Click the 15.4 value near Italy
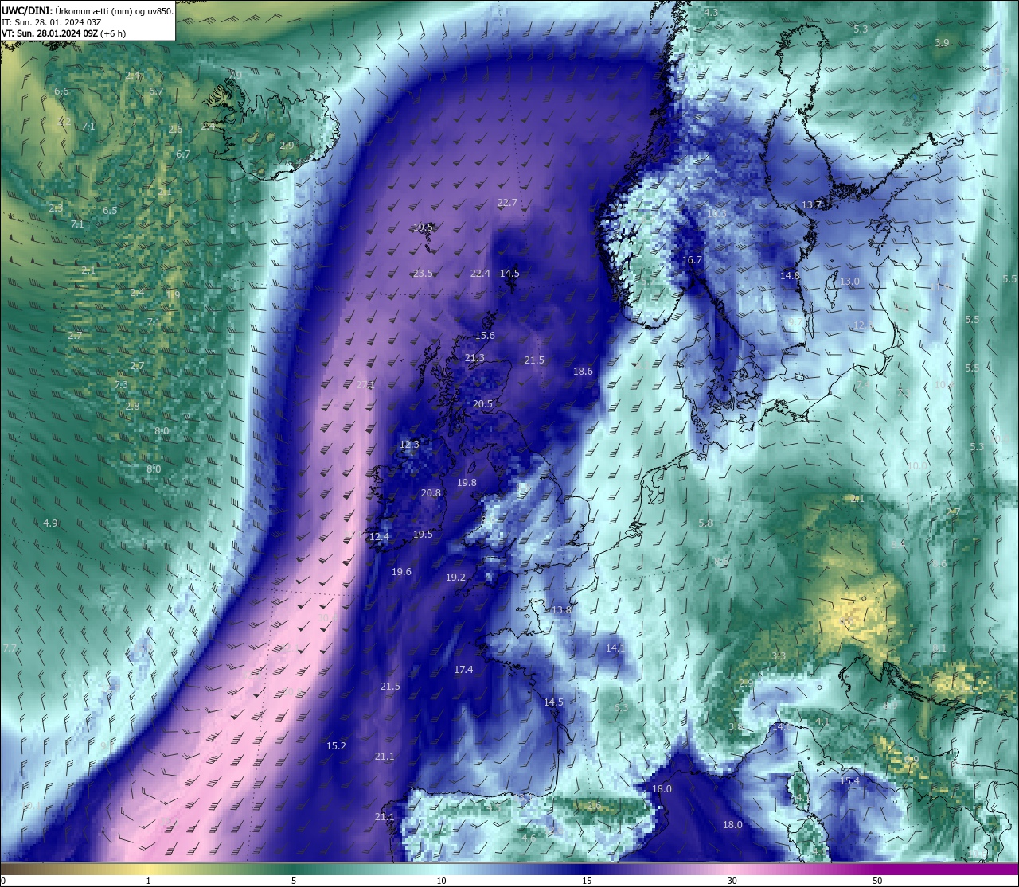The height and width of the screenshot is (887, 1019). coord(849,782)
